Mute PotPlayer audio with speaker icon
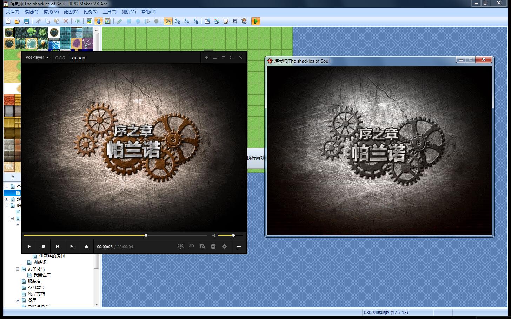The image size is (511, 319). (214, 235)
